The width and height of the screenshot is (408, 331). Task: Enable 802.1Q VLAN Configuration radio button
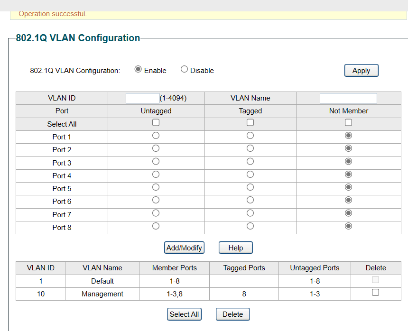tap(138, 69)
